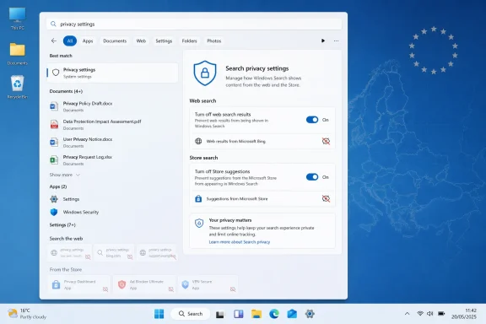Switch to the Photos filter tab

pos(213,41)
